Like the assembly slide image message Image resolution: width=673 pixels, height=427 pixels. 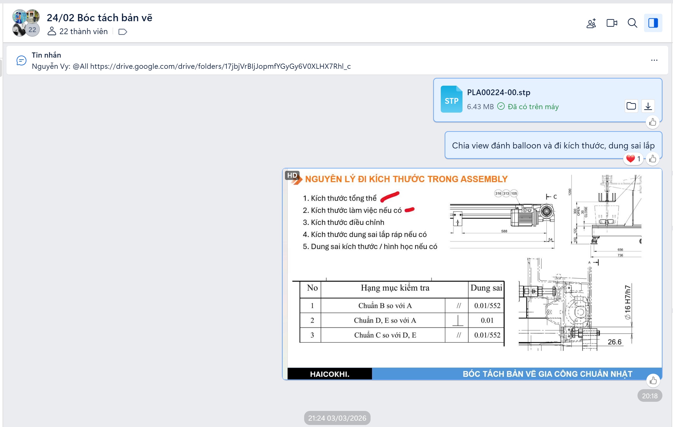pos(653,381)
